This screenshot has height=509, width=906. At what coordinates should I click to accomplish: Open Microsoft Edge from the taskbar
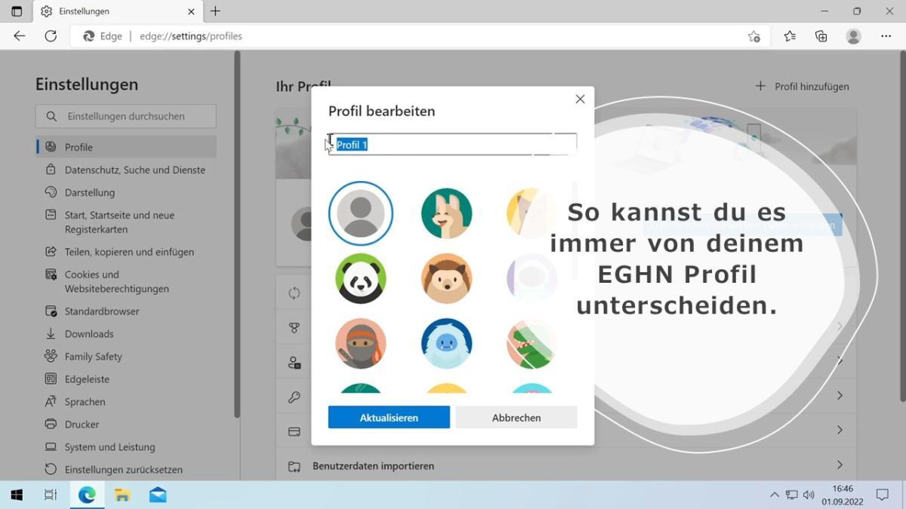[87, 495]
